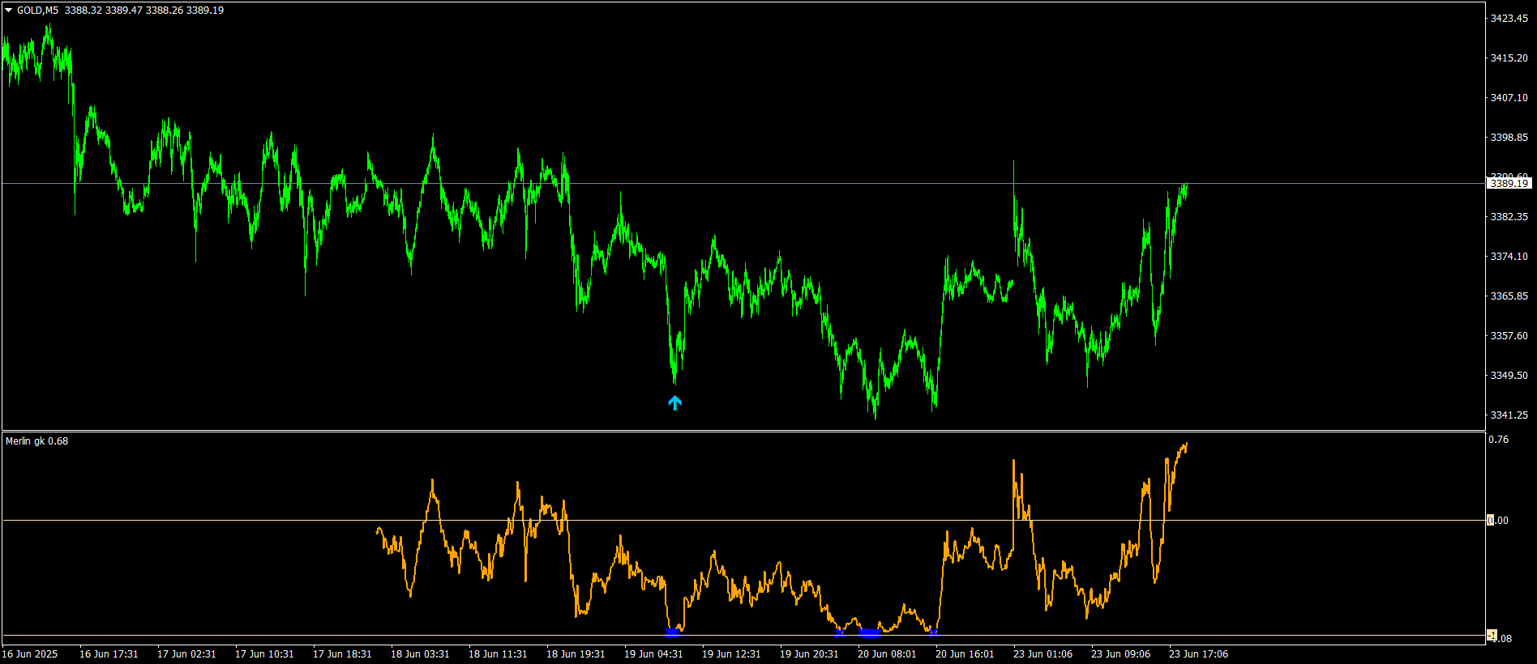Click the 3349.50 price scale label
The image size is (1537, 664).
tap(1509, 376)
